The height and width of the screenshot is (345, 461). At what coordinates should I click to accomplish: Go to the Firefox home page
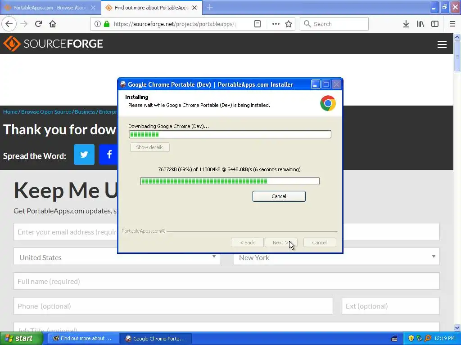[53, 24]
